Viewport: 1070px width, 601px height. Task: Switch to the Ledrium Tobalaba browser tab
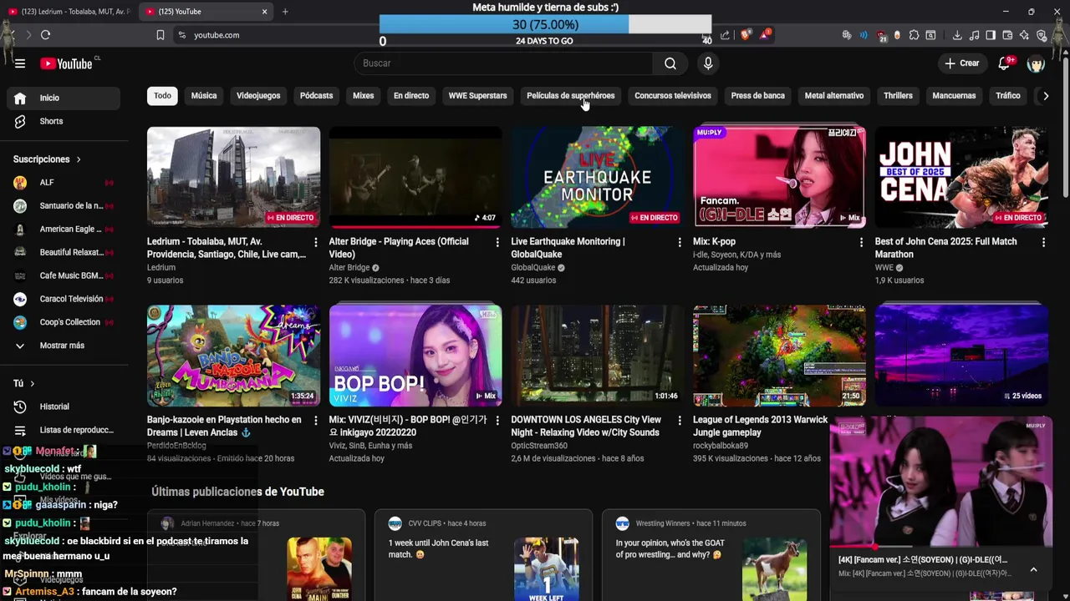pyautogui.click(x=69, y=12)
